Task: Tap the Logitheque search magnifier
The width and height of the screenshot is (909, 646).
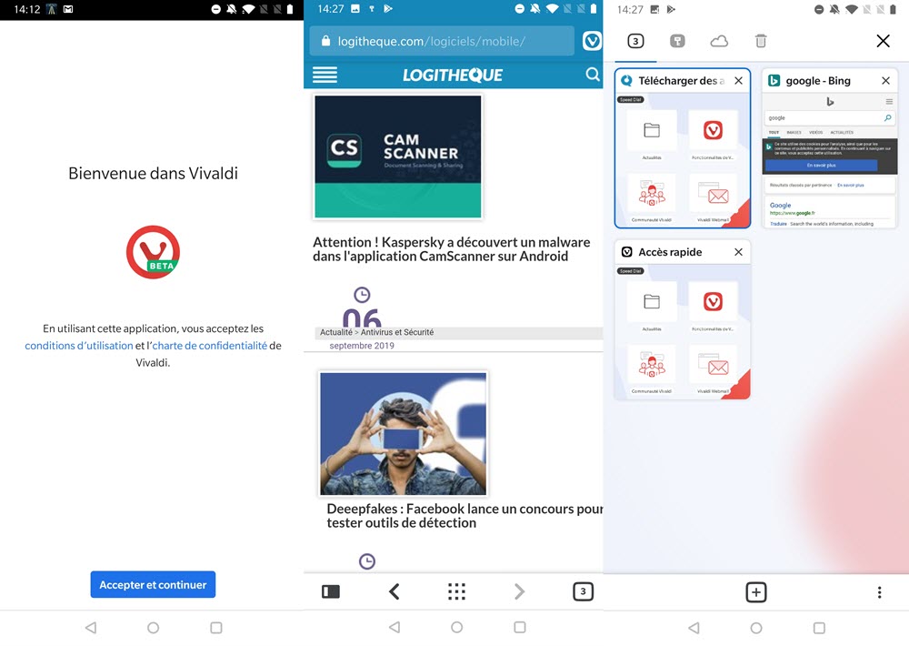Action: [x=592, y=75]
